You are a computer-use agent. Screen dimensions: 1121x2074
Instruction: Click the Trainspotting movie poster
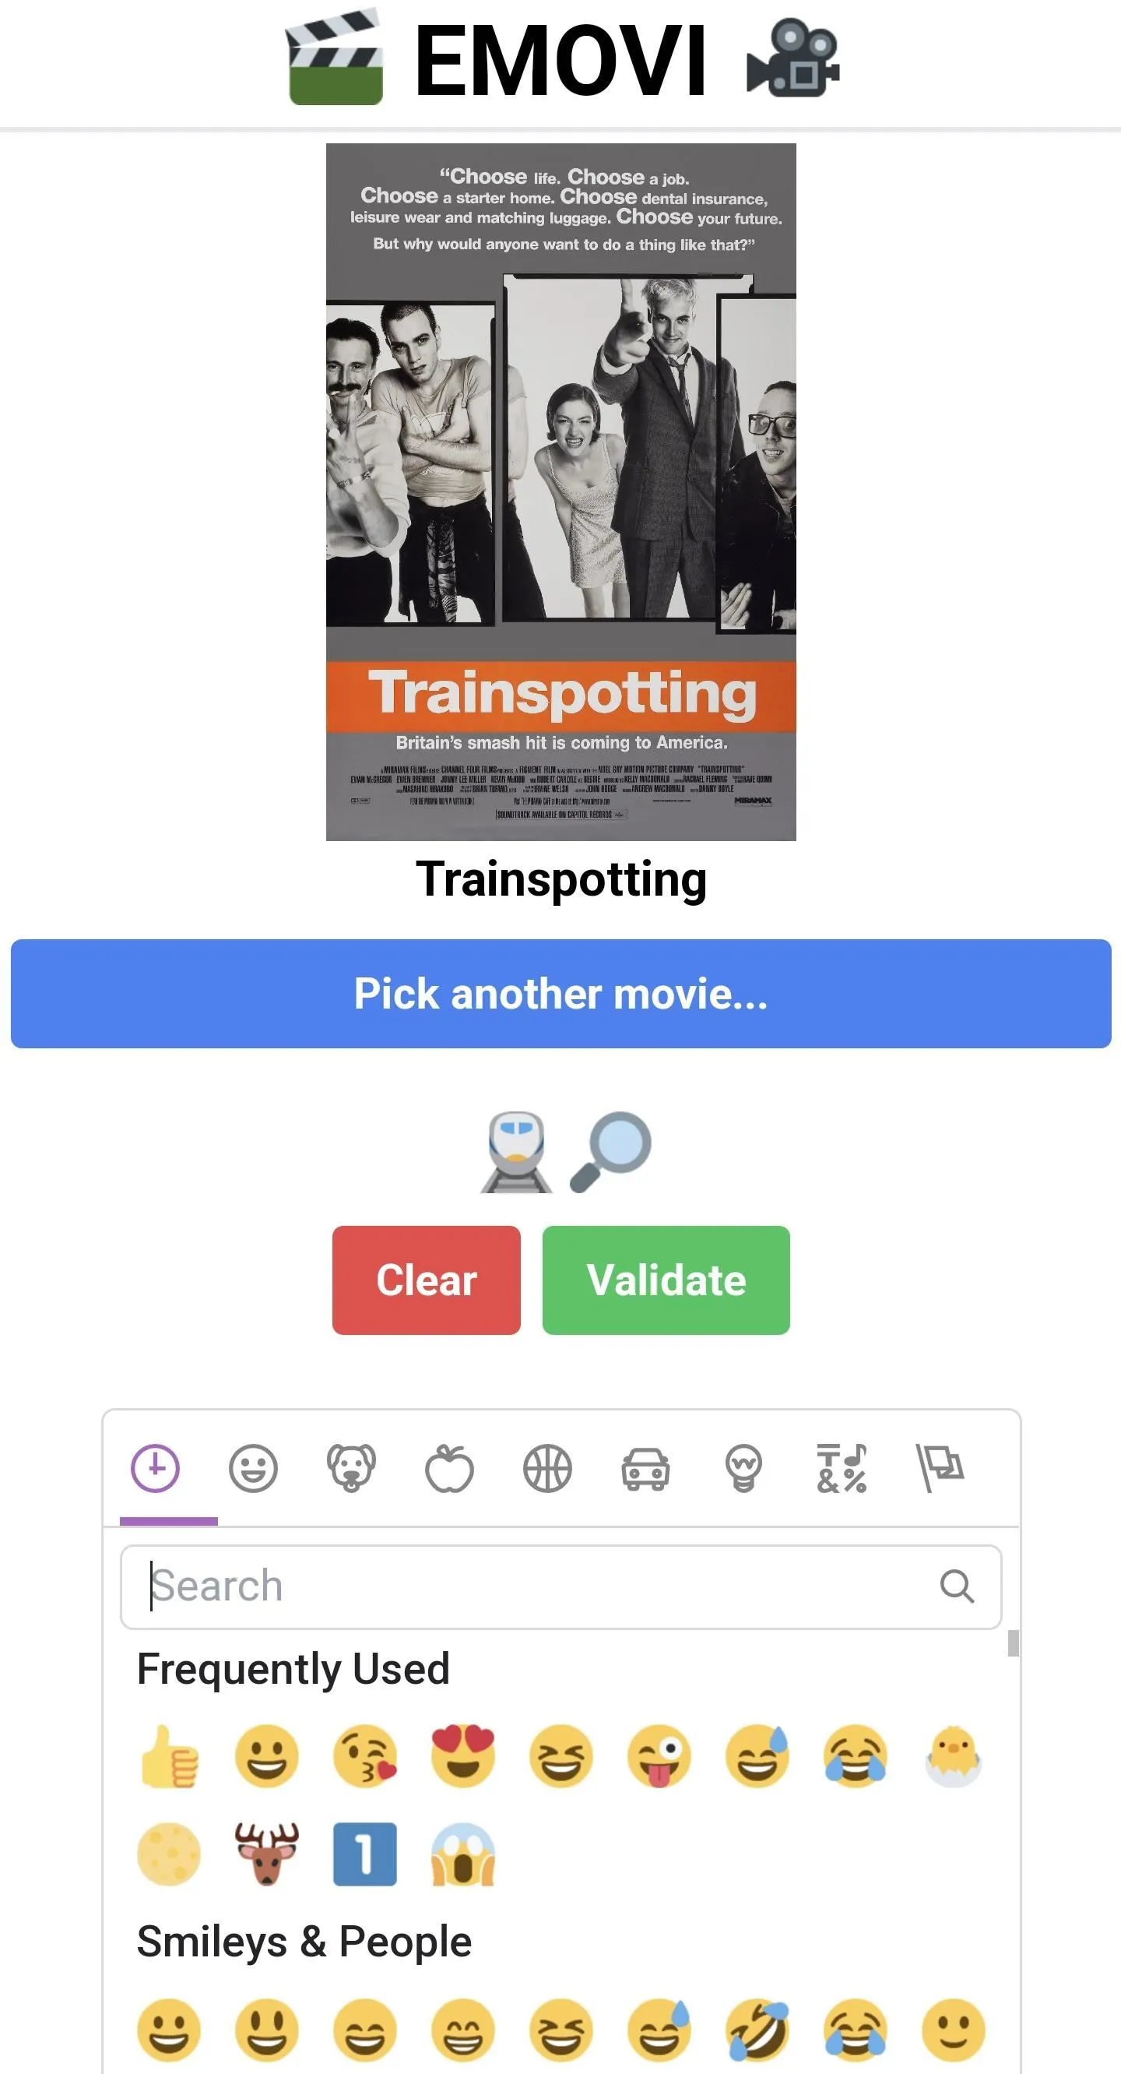pyautogui.click(x=561, y=492)
